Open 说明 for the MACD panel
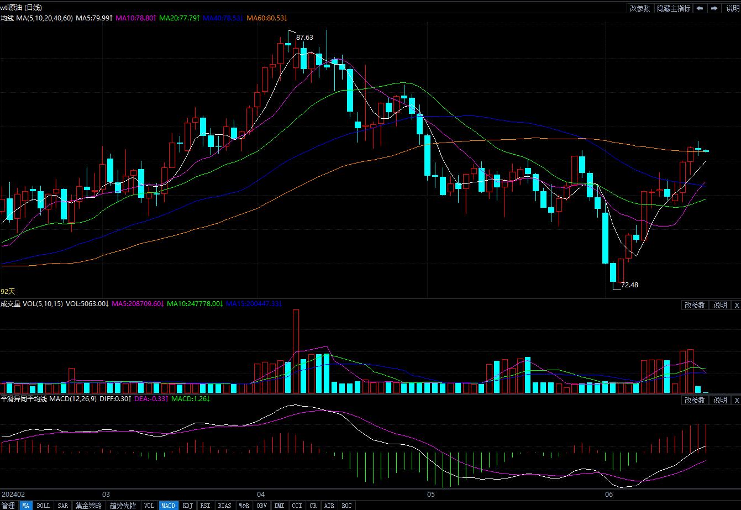This screenshot has height=510, width=741. pos(720,400)
